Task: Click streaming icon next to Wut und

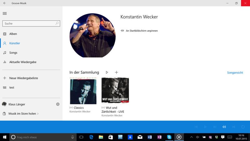Action: [x=103, y=107]
